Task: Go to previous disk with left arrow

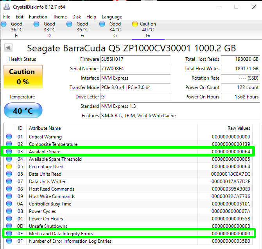Action: pos(8,47)
